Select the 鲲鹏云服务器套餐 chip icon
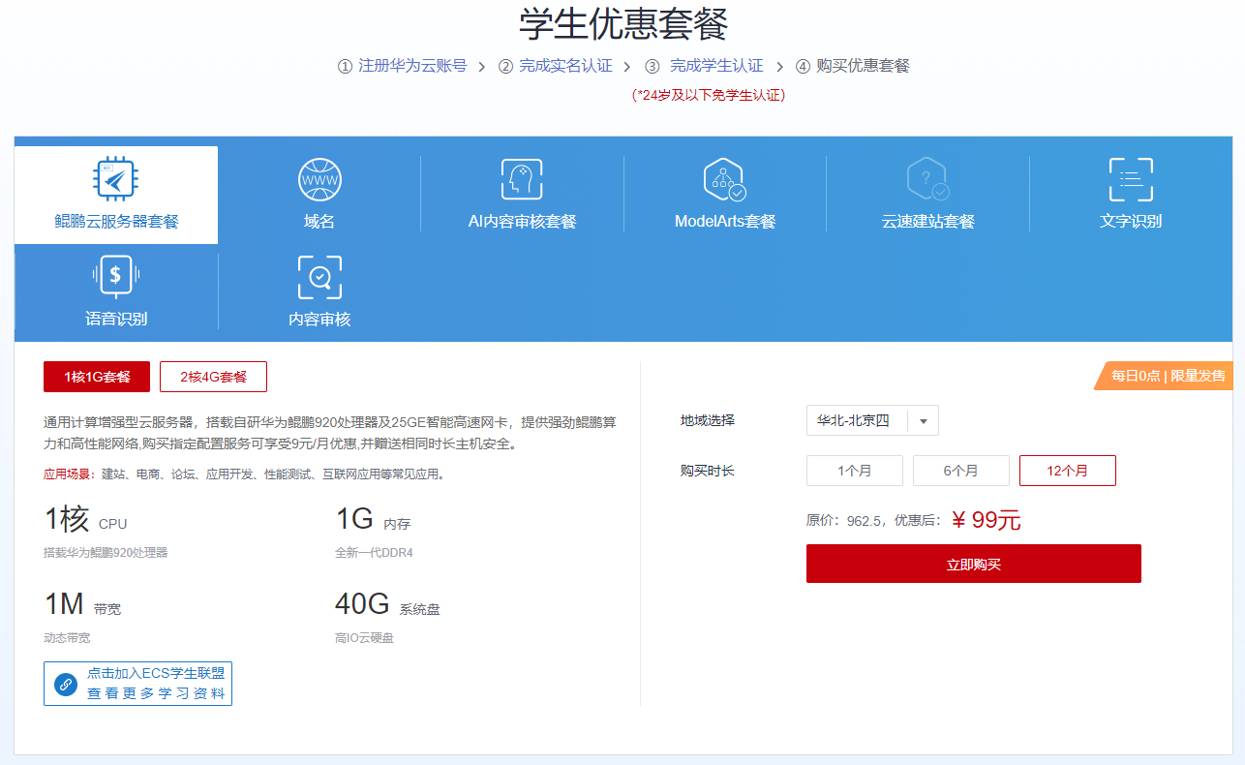This screenshot has width=1245, height=765. point(116,179)
